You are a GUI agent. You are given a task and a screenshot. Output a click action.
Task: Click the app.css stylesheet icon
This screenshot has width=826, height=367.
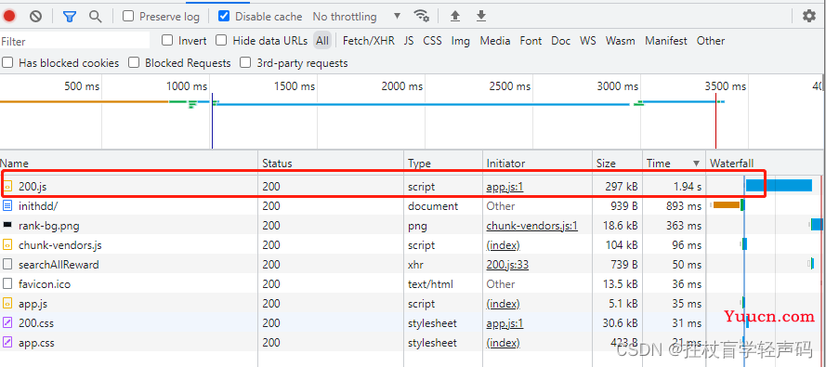[x=7, y=342]
